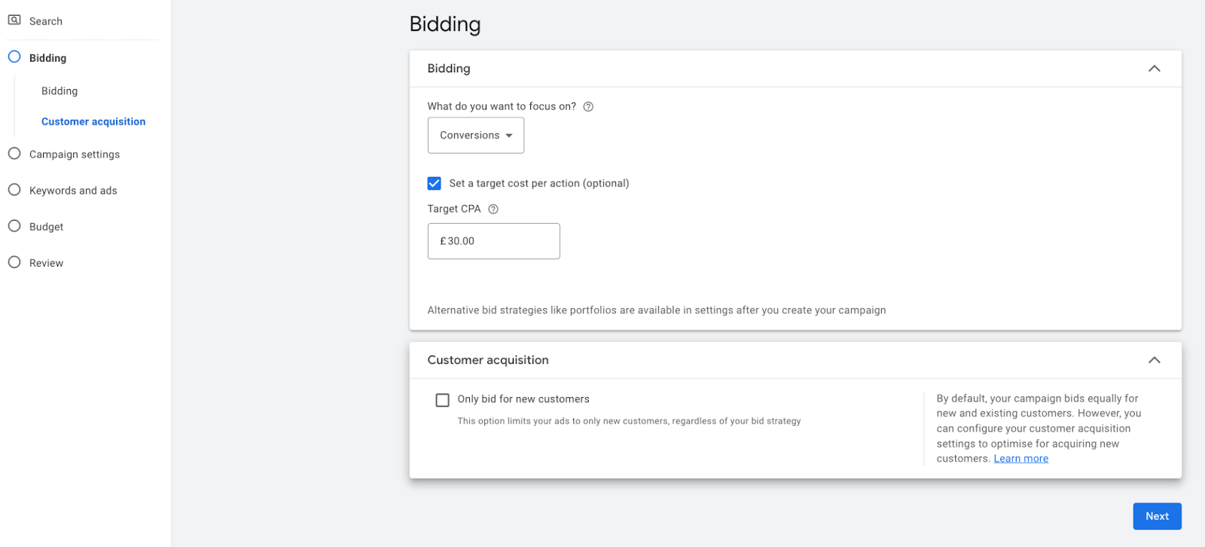Viewport: 1205px width, 547px height.
Task: Click the Bidding step circle icon
Action: click(14, 57)
